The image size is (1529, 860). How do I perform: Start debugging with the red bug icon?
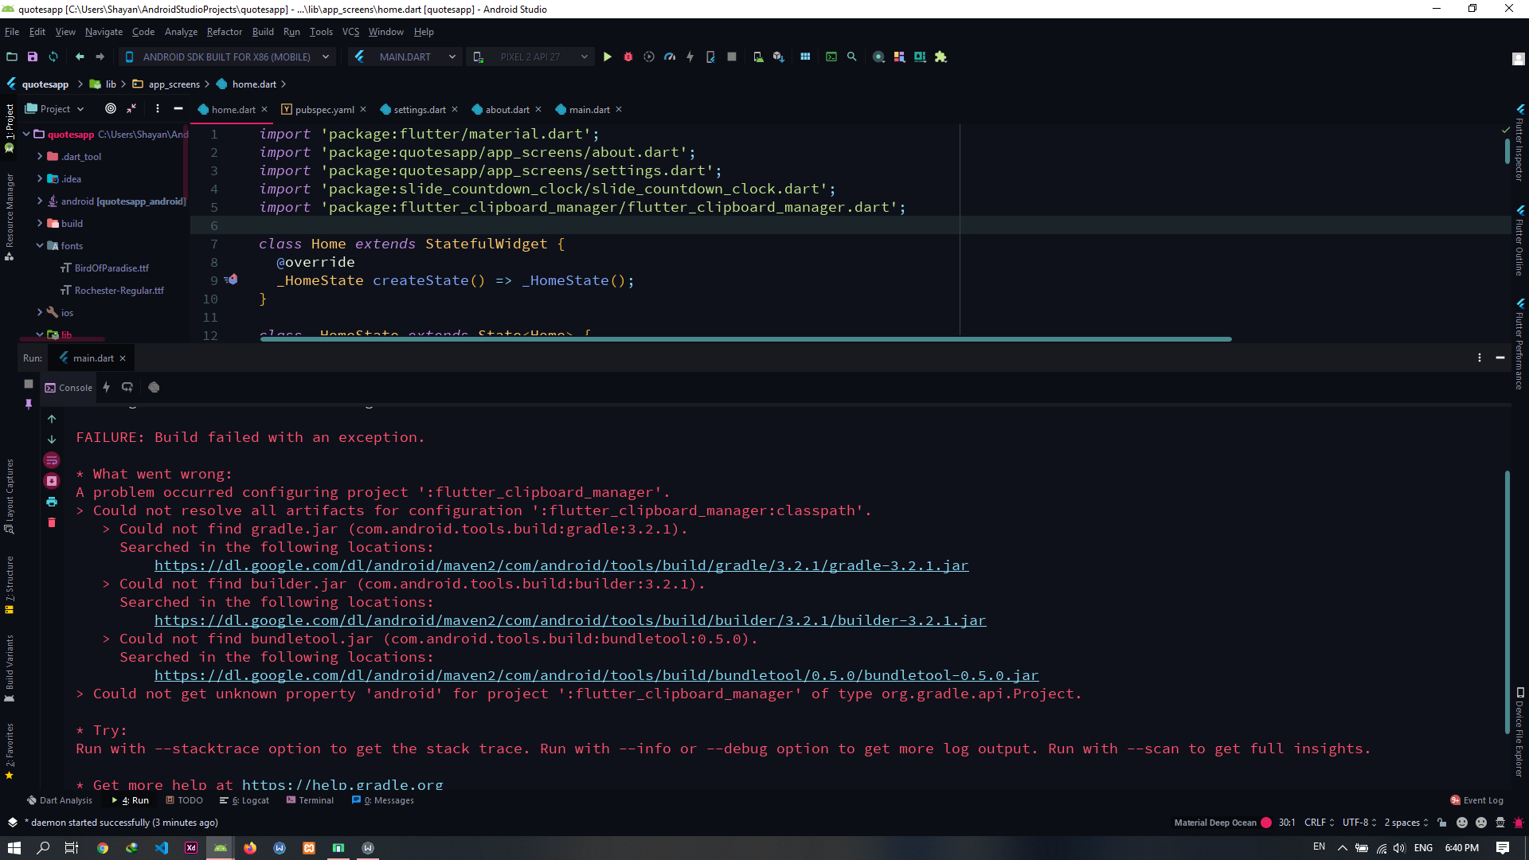coord(628,57)
